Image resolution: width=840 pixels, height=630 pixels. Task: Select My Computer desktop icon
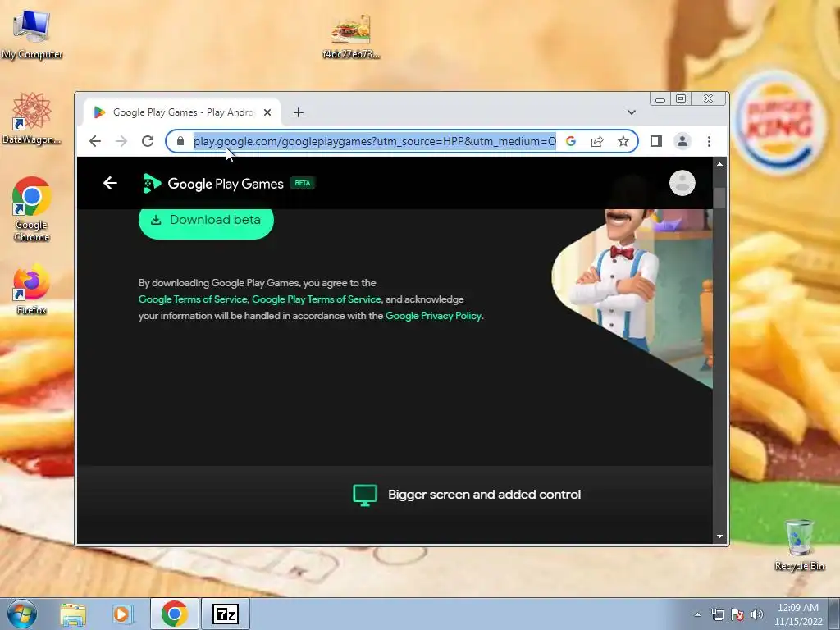(x=32, y=34)
